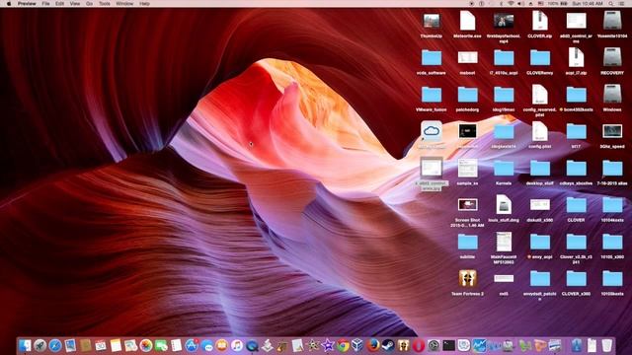The height and width of the screenshot is (355, 632).
Task: Open the volume control in menu bar
Action: coord(520,4)
